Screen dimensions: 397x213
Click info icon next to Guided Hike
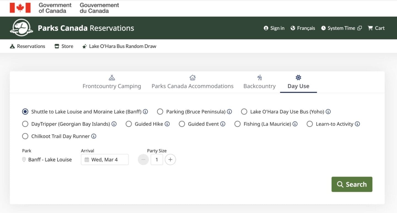pyautogui.click(x=167, y=124)
